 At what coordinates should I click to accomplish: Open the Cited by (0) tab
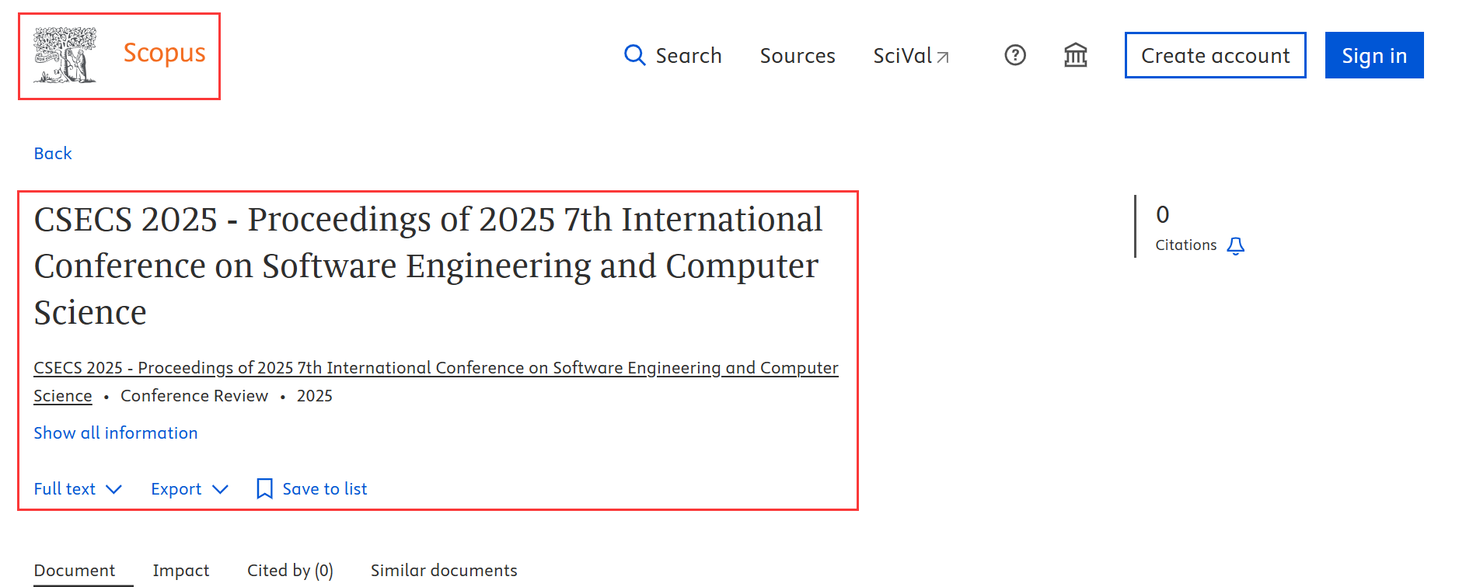click(290, 570)
